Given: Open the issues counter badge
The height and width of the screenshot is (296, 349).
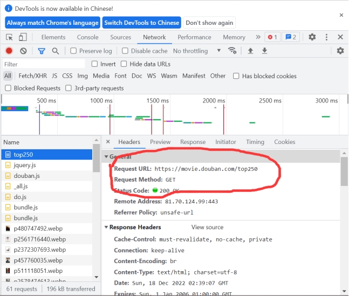Looking at the screenshot, I should 291,37.
